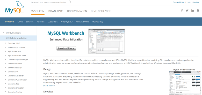This screenshot has width=202, height=95.
Task: Click the MySQL Workbench Home caption
Action: pos(184,70)
